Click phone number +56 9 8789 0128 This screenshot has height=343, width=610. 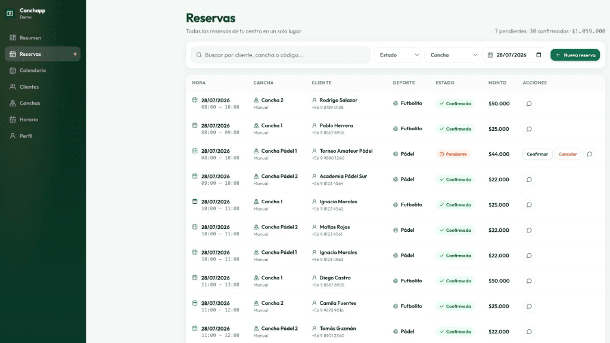[328, 108]
